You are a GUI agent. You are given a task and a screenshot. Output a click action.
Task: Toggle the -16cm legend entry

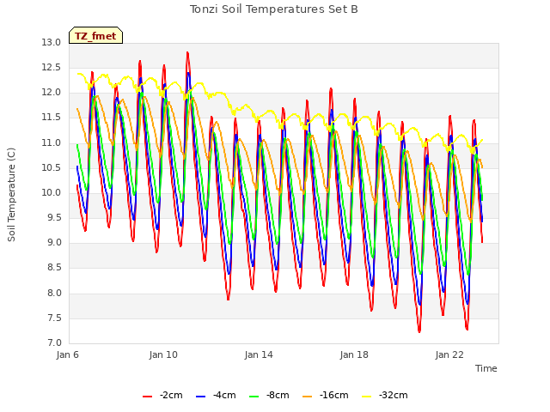(x=325, y=396)
